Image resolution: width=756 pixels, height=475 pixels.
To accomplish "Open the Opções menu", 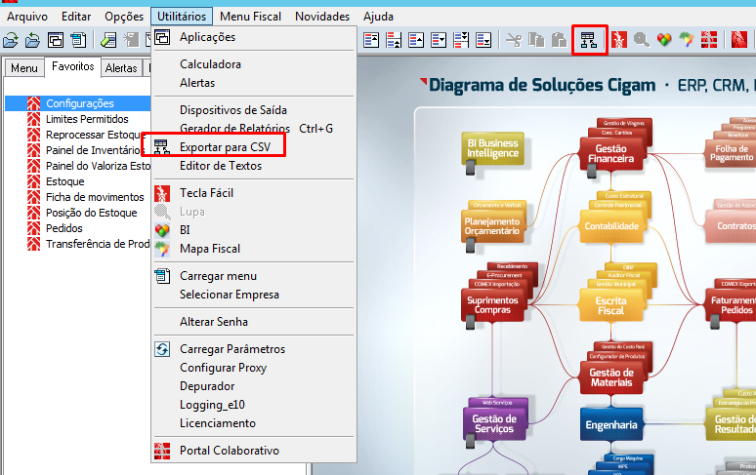I will (124, 17).
